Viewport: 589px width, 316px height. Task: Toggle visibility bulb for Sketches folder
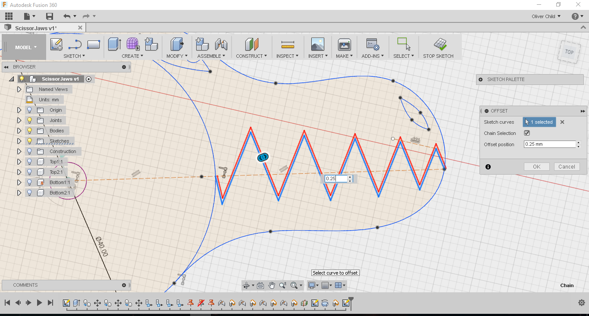point(29,141)
